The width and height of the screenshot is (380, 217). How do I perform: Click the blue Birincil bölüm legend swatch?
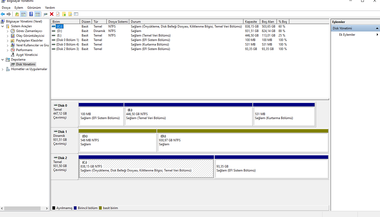(75, 208)
